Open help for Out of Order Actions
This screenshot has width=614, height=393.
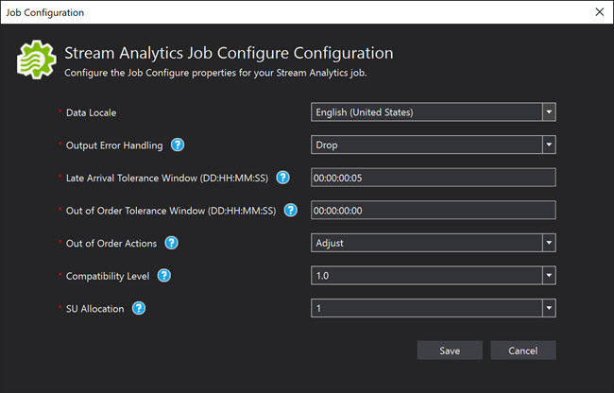pos(171,243)
